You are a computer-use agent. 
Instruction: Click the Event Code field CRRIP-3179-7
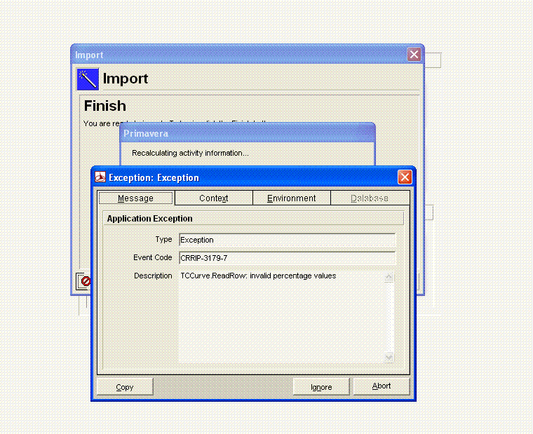click(x=288, y=258)
